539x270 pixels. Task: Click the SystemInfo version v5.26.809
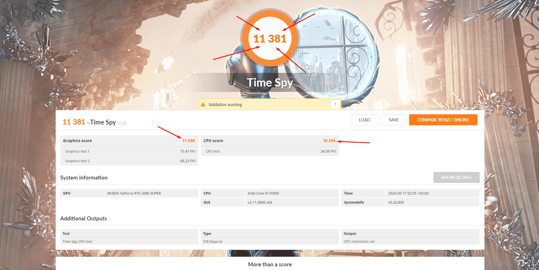(x=396, y=202)
